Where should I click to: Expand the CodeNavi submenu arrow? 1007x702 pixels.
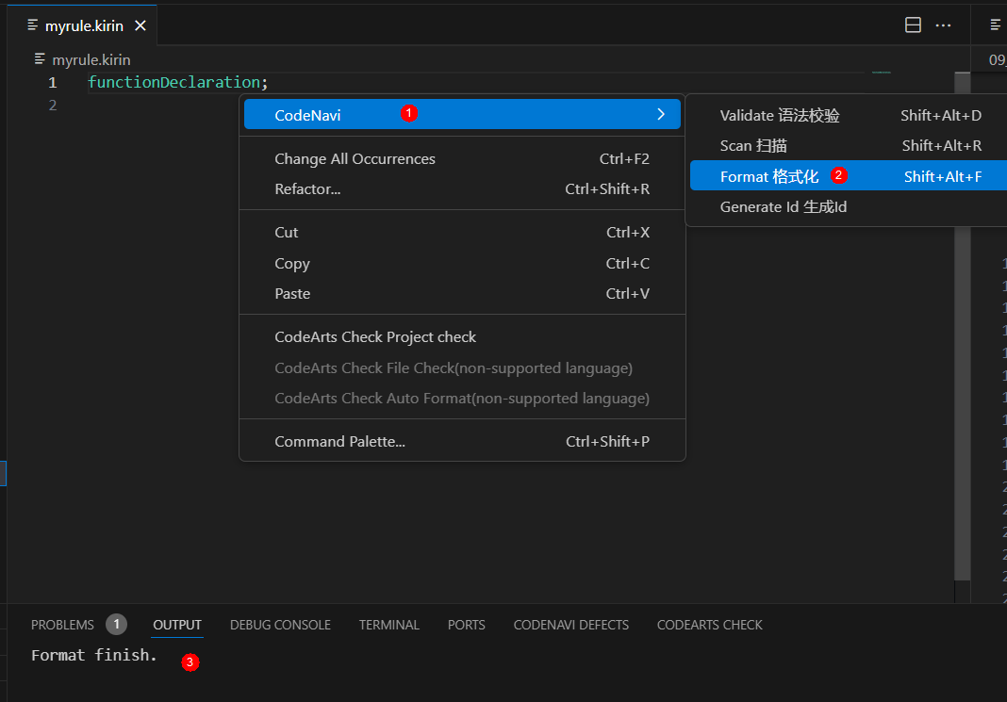coord(661,115)
